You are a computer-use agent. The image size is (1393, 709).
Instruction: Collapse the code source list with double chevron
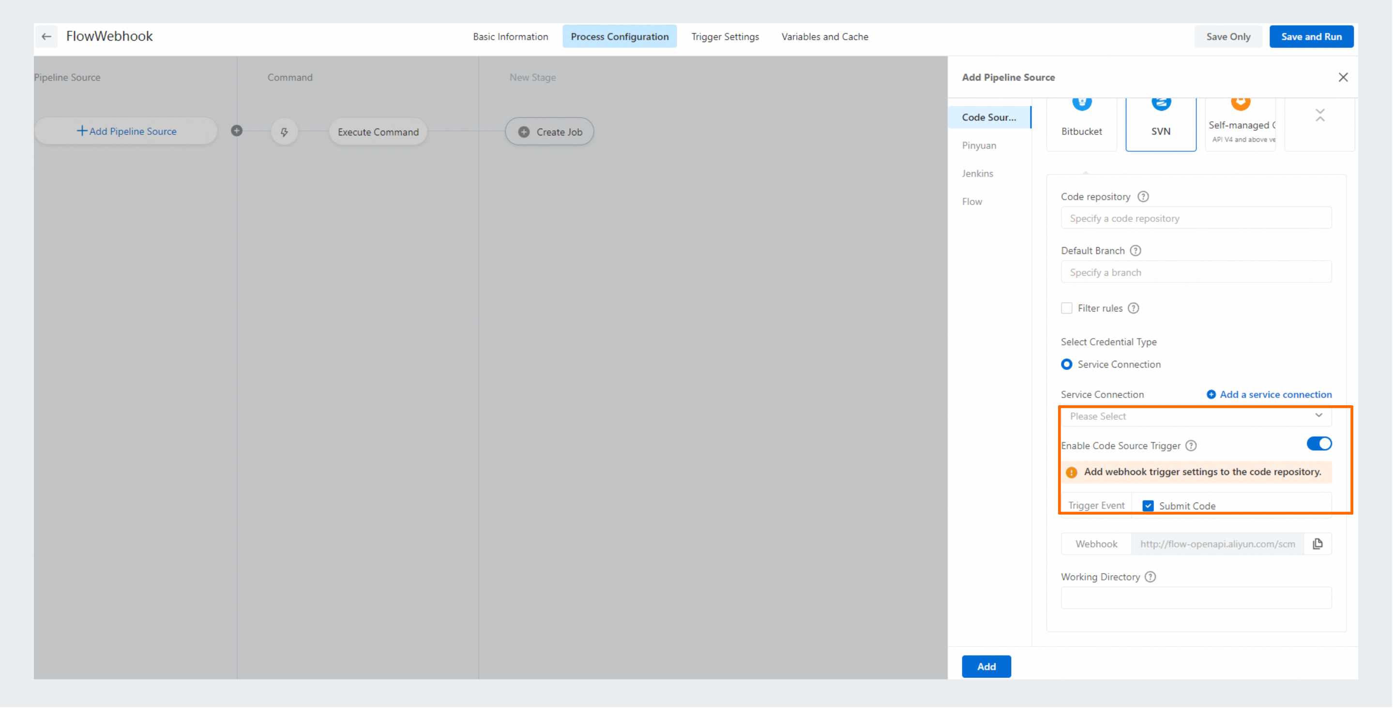[1319, 115]
